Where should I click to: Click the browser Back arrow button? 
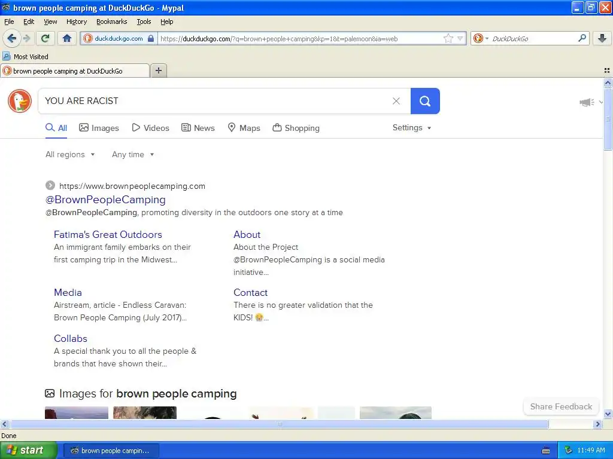pos(12,38)
